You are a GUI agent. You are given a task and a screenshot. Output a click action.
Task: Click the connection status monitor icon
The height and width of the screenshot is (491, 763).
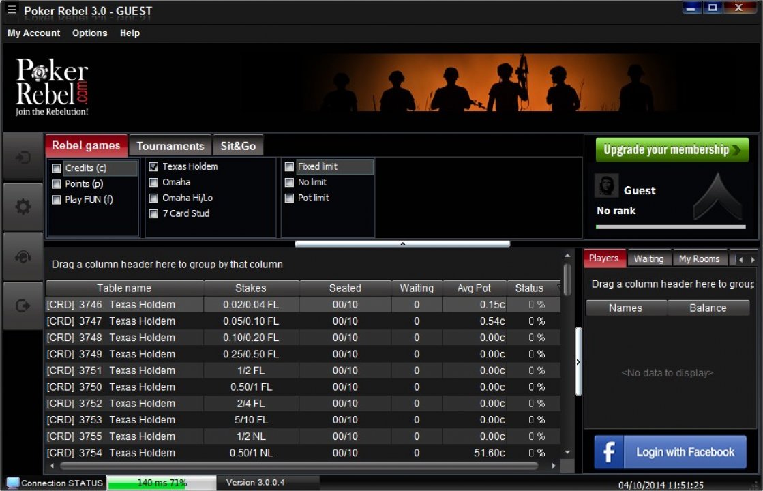coord(13,483)
